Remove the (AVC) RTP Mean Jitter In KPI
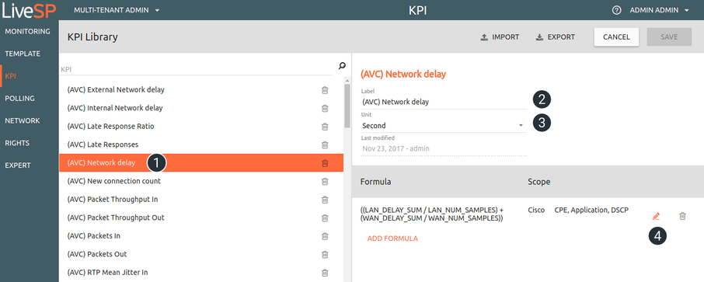This screenshot has height=282, width=704. [325, 273]
